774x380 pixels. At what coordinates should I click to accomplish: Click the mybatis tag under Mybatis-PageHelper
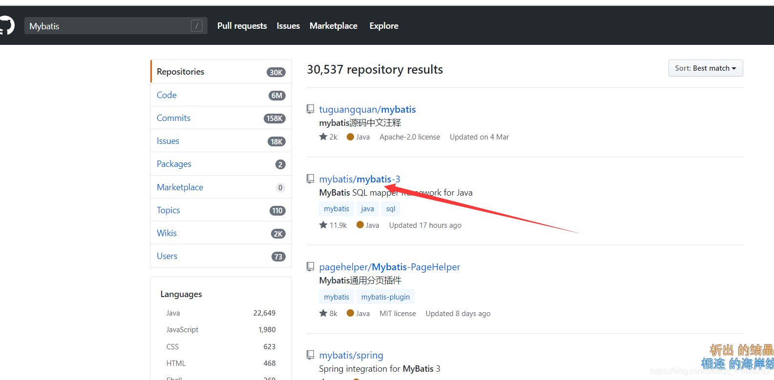pyautogui.click(x=336, y=297)
